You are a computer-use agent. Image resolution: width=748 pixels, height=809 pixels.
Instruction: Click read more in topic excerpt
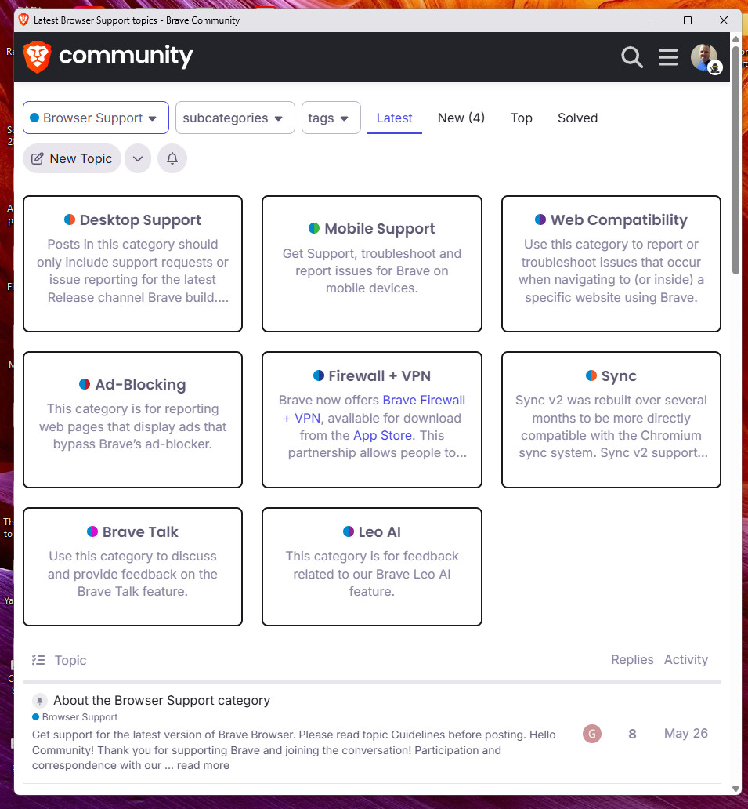click(x=203, y=765)
